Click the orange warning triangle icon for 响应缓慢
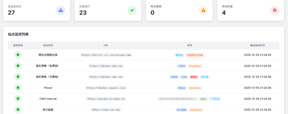 203,10
